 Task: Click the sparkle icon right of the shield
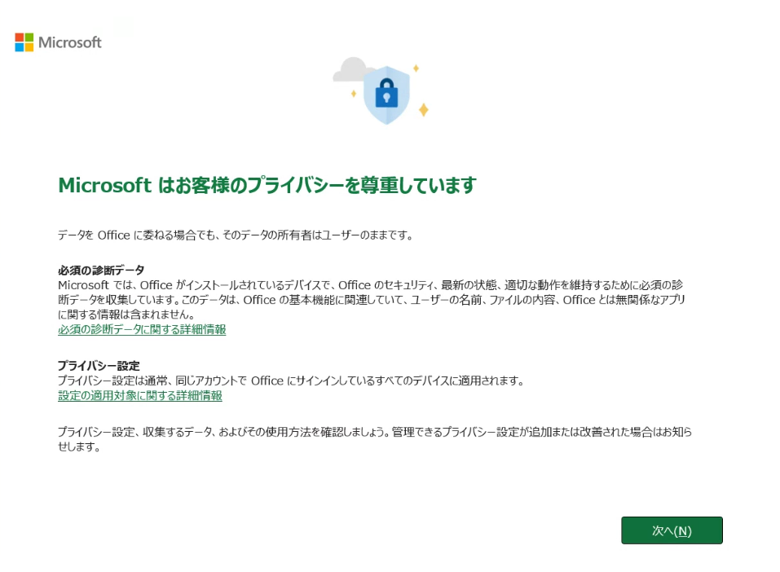pos(416,68)
